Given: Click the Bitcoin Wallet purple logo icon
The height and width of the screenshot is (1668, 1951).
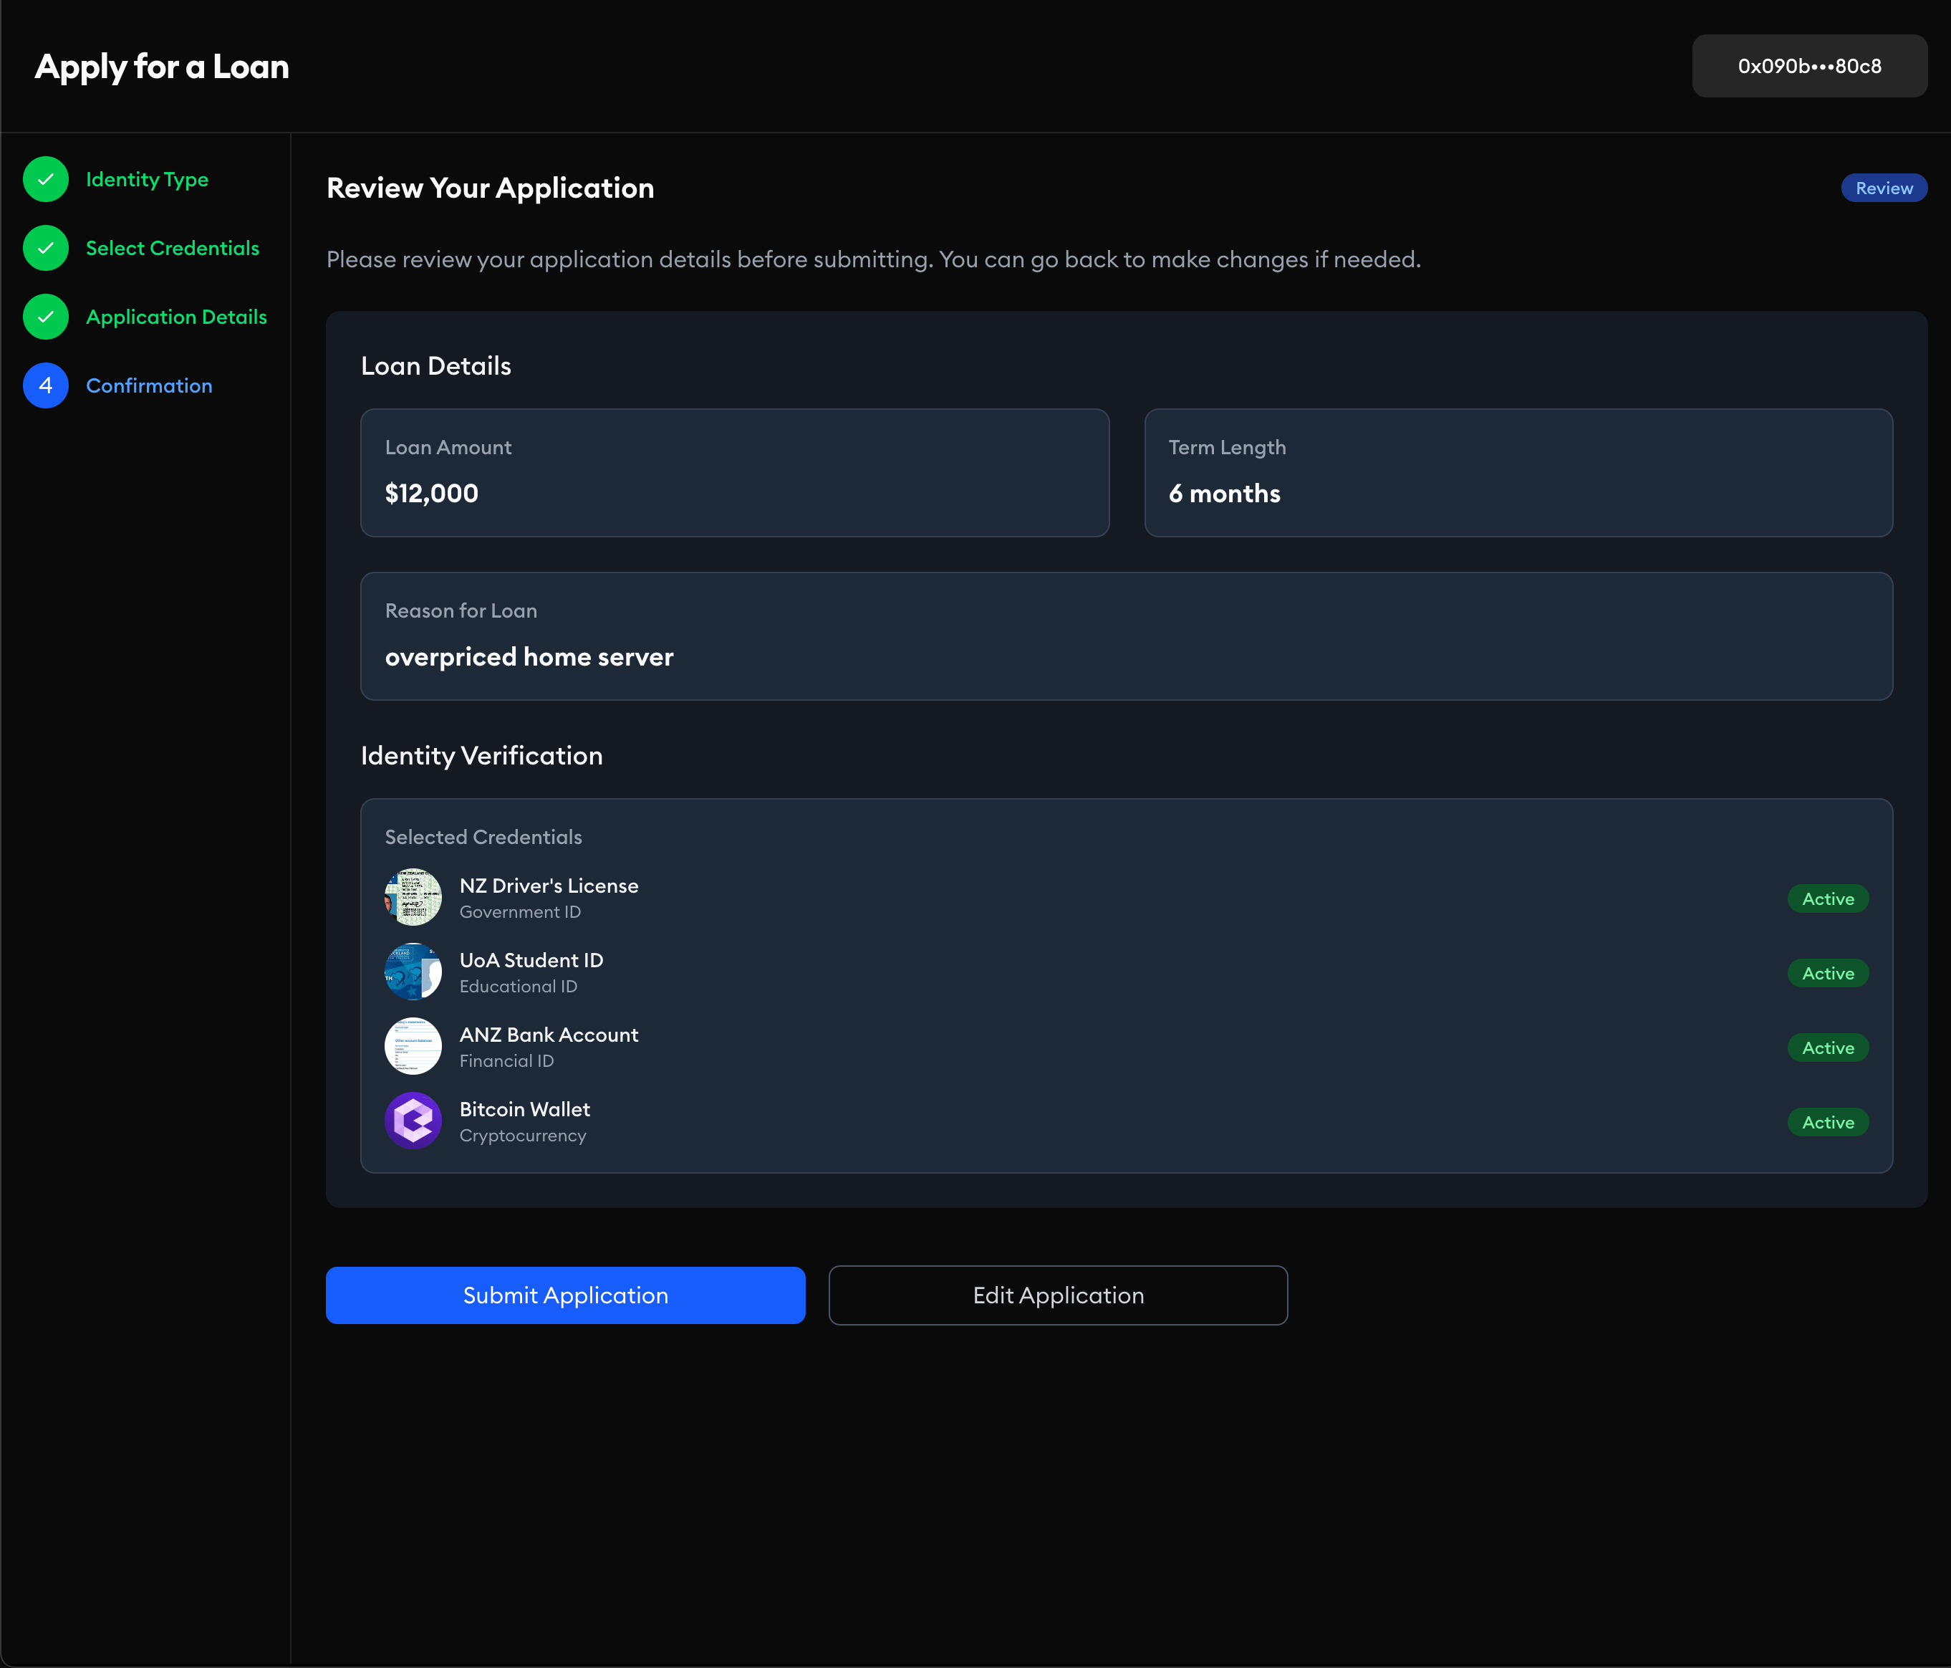Looking at the screenshot, I should [413, 1120].
